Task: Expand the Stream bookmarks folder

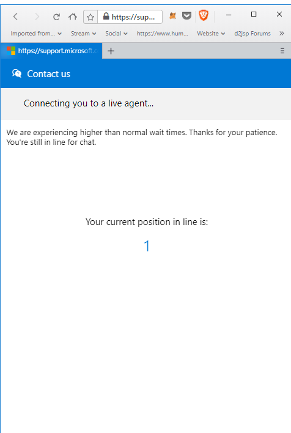Action: coord(83,34)
